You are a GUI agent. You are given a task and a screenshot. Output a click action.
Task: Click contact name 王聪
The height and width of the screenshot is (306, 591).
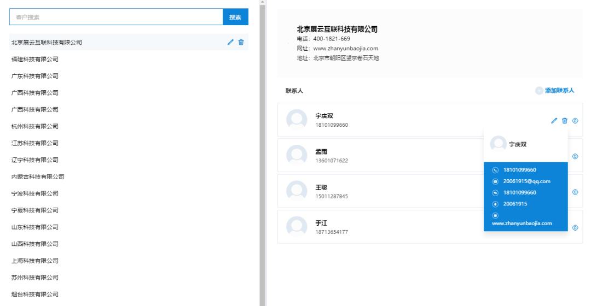(321, 187)
